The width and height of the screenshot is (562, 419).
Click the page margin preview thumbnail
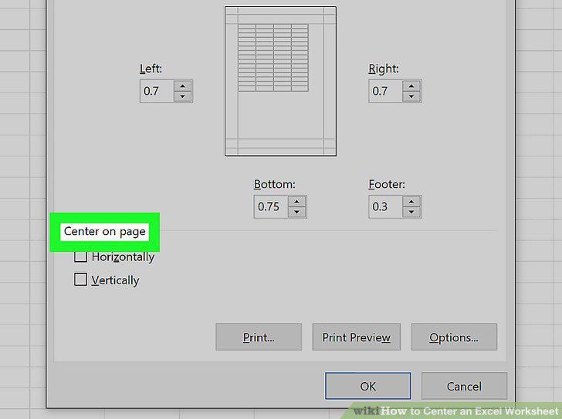[x=281, y=81]
